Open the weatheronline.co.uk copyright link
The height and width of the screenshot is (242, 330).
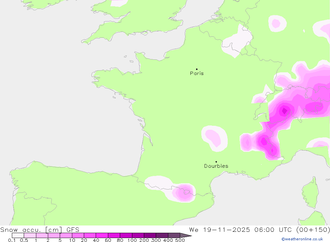[302, 239]
